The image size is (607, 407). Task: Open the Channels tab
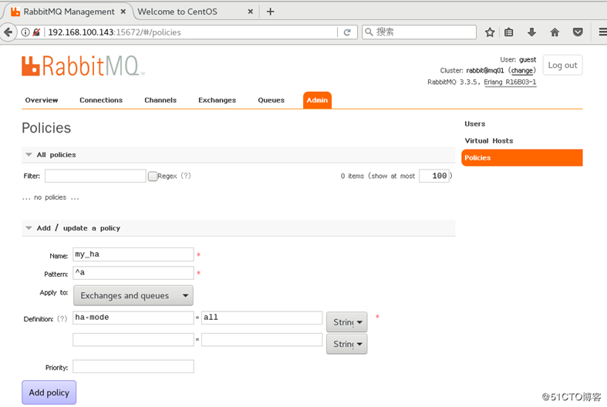pos(160,100)
